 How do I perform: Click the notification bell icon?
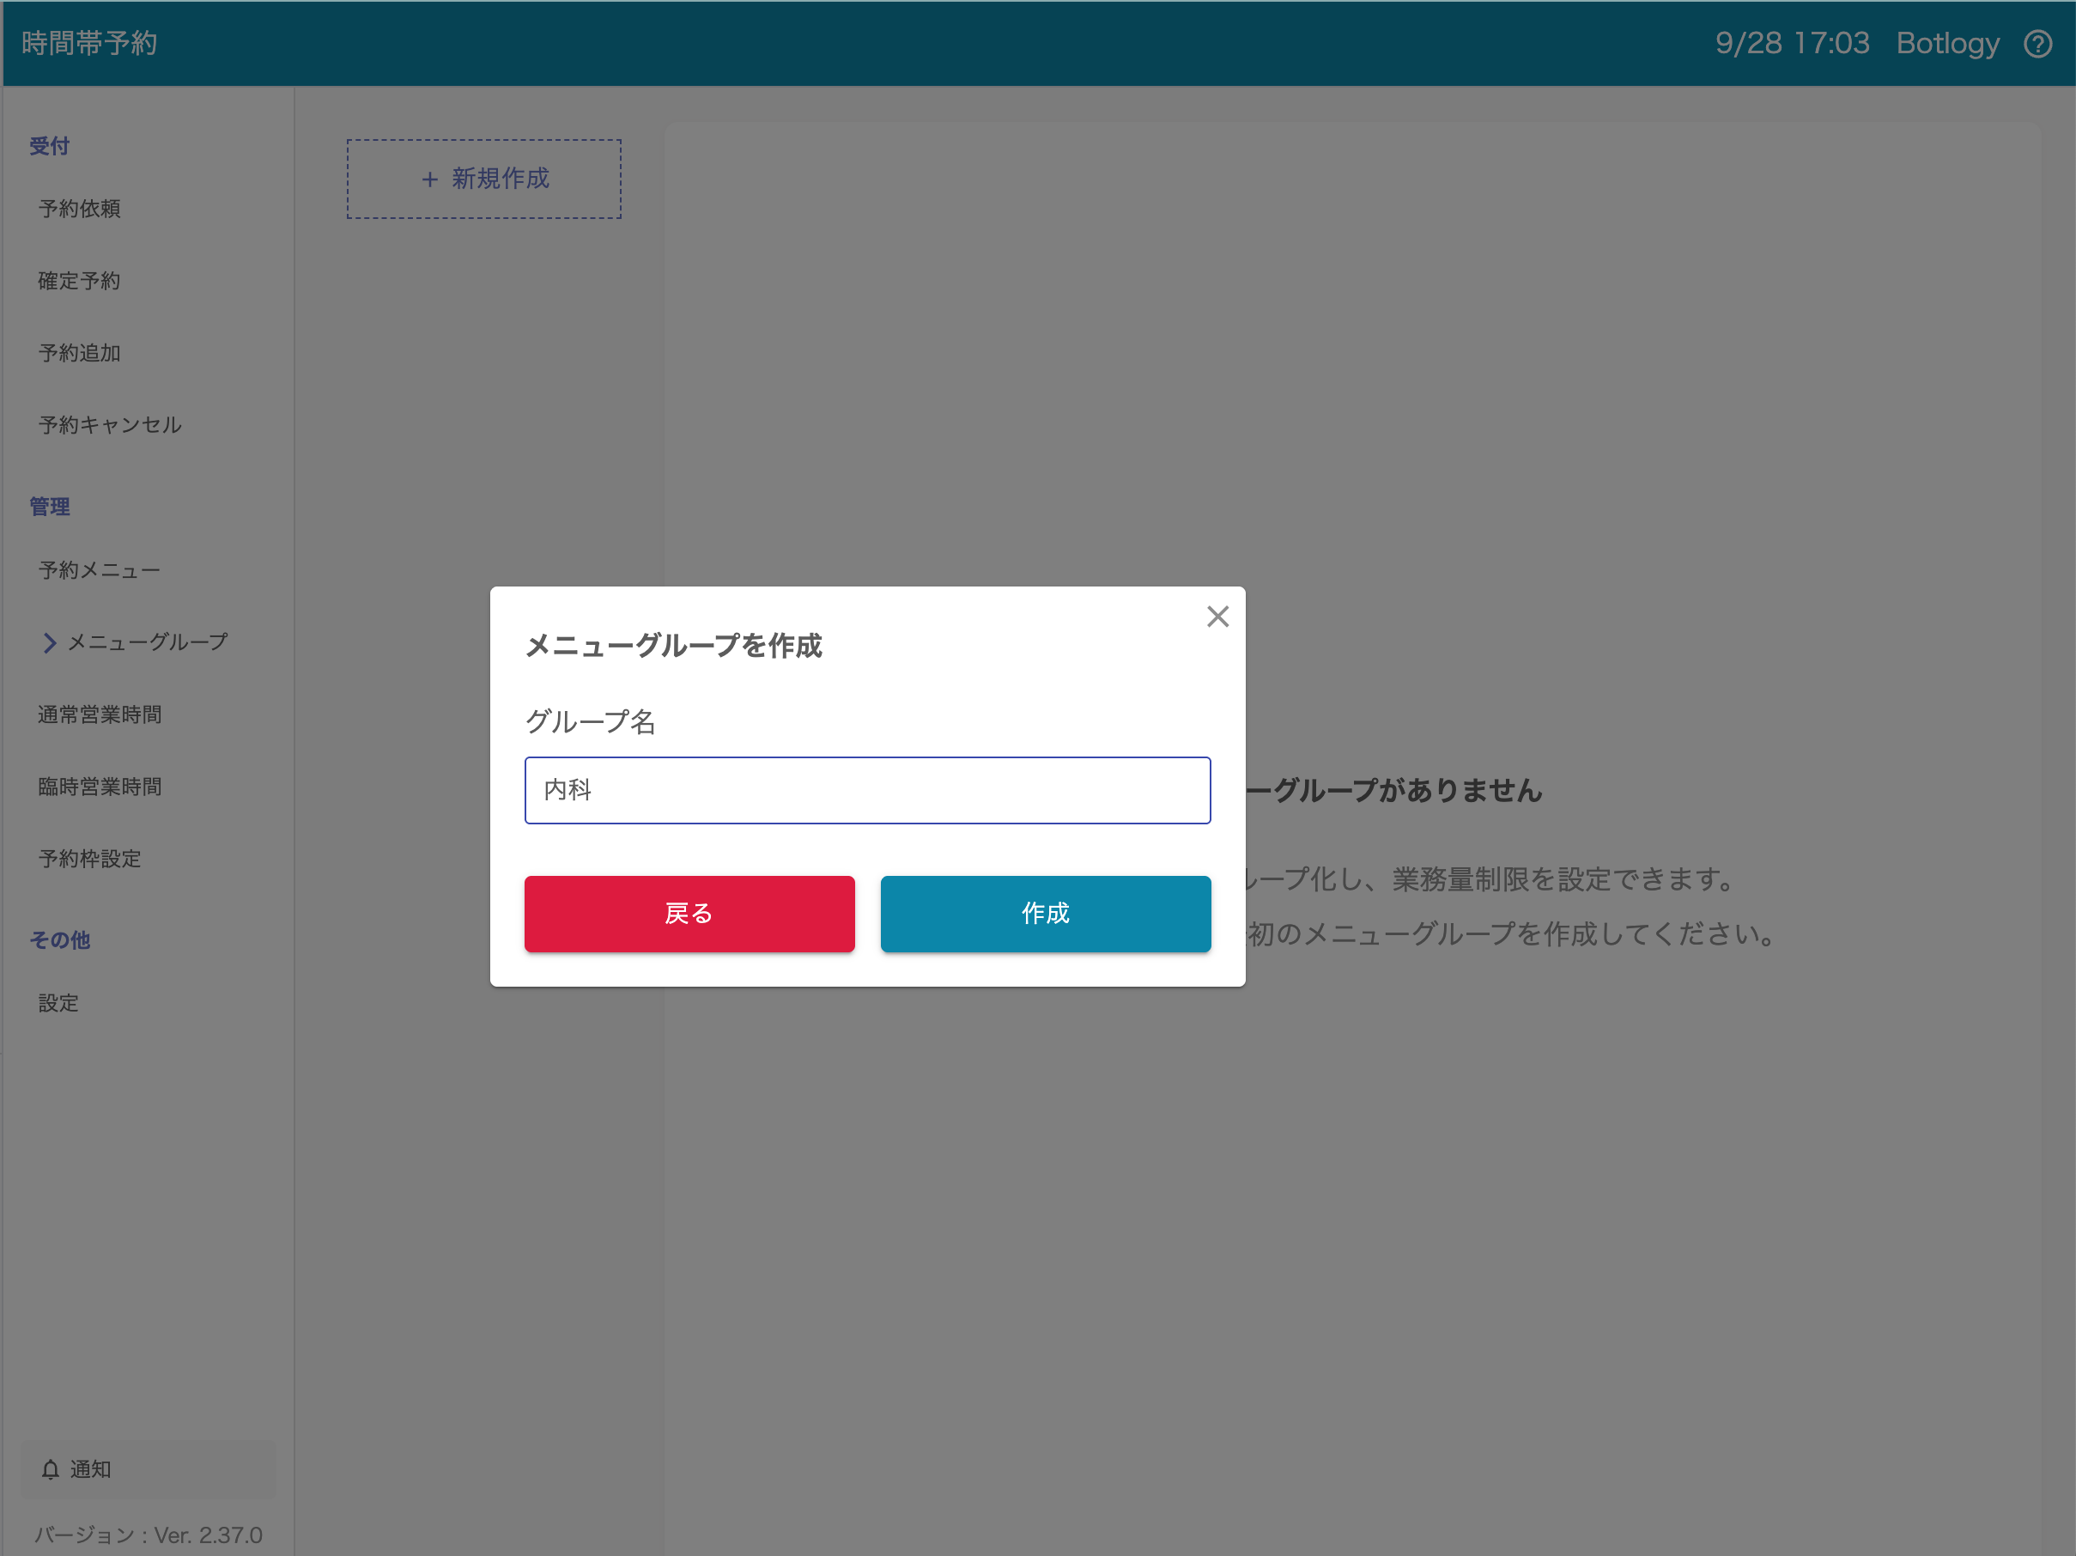[51, 1469]
